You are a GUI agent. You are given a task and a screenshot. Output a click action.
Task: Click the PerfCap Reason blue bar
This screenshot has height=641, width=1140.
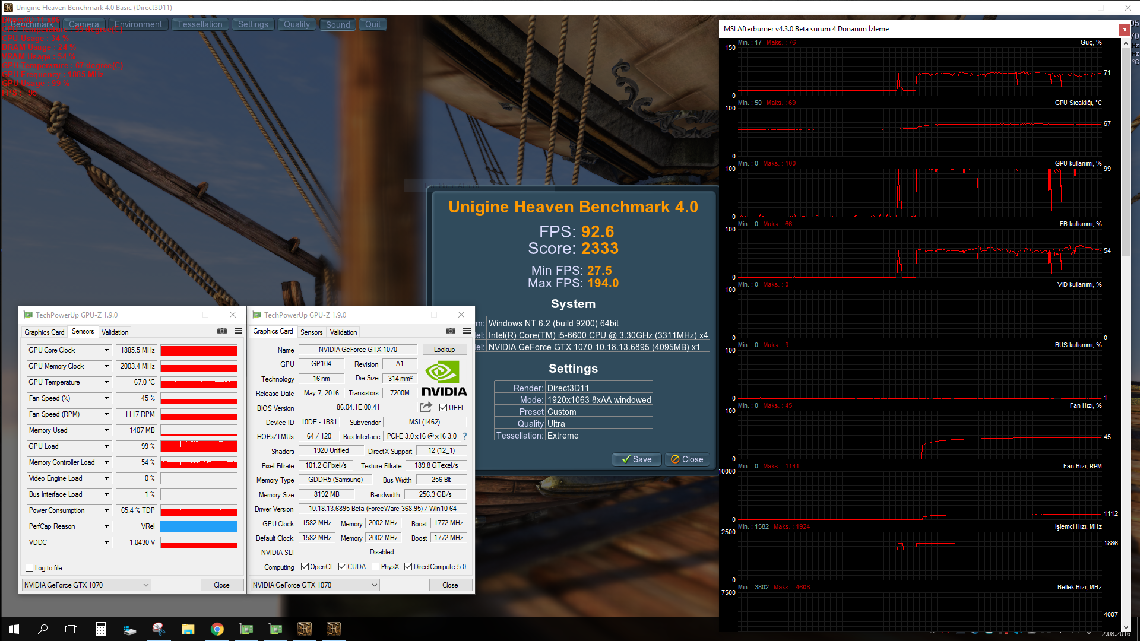pyautogui.click(x=198, y=526)
